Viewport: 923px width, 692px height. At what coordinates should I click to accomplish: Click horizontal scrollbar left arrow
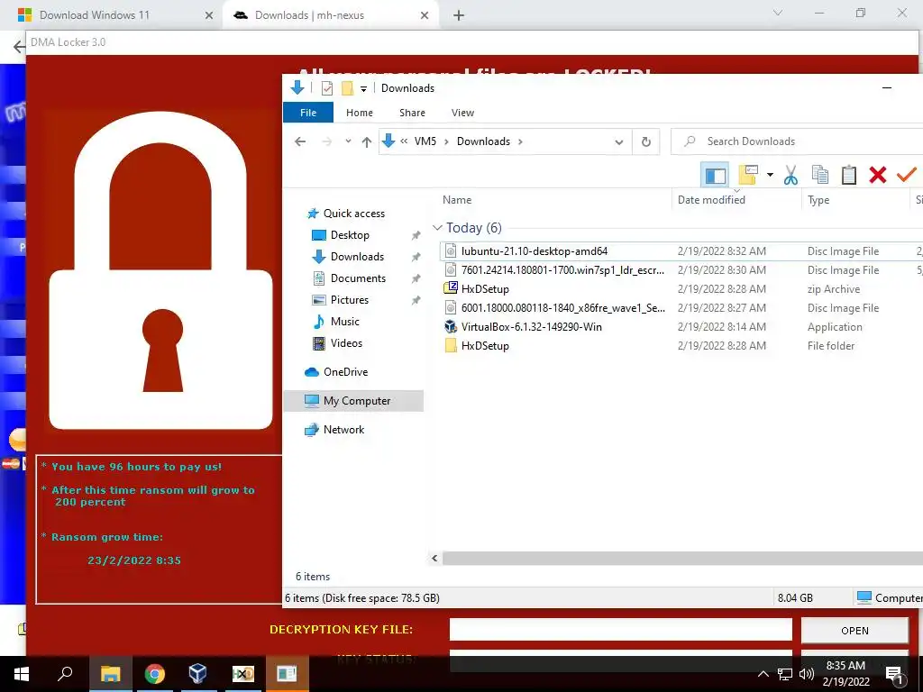click(x=434, y=558)
